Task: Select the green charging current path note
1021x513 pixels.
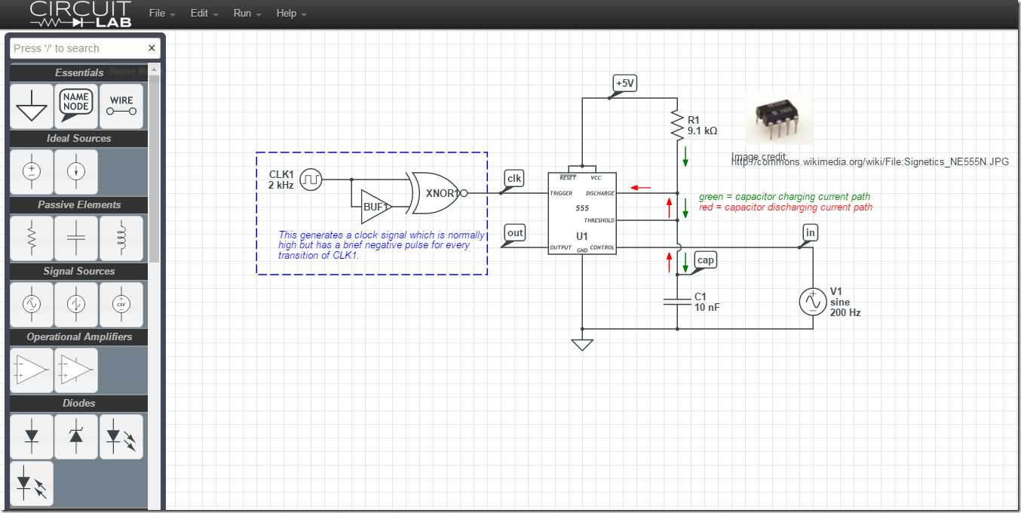Action: point(784,197)
